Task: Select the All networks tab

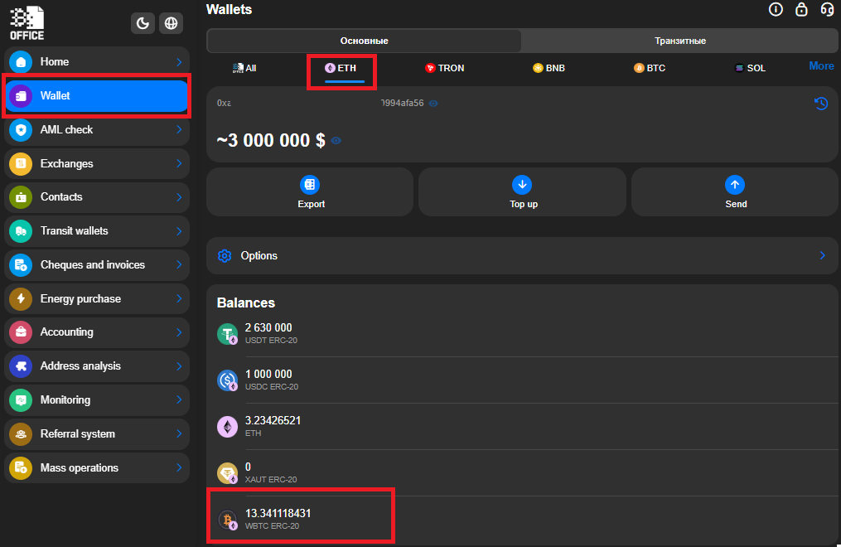Action: pos(244,68)
